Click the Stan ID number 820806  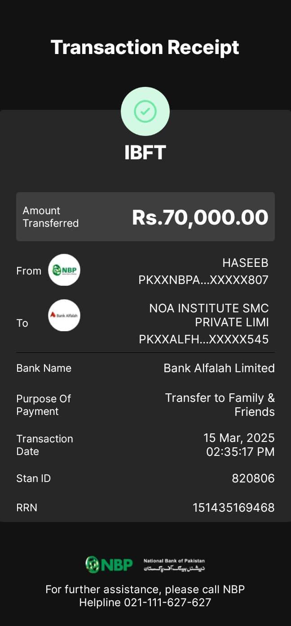[x=253, y=478]
